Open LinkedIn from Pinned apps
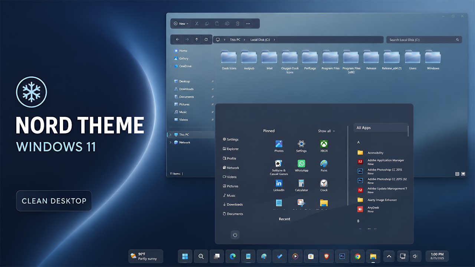 click(279, 185)
